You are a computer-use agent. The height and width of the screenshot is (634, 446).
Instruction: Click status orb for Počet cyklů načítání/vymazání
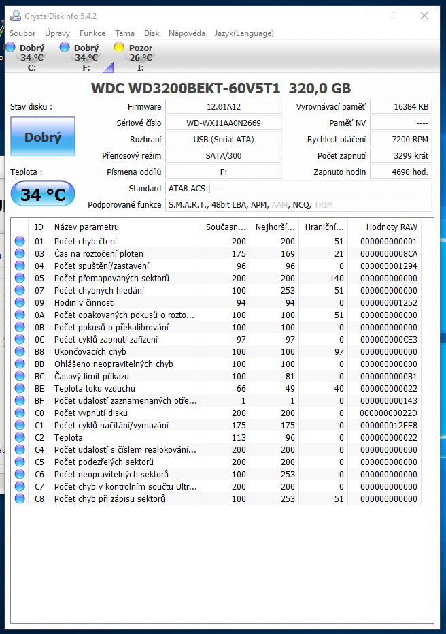click(20, 426)
